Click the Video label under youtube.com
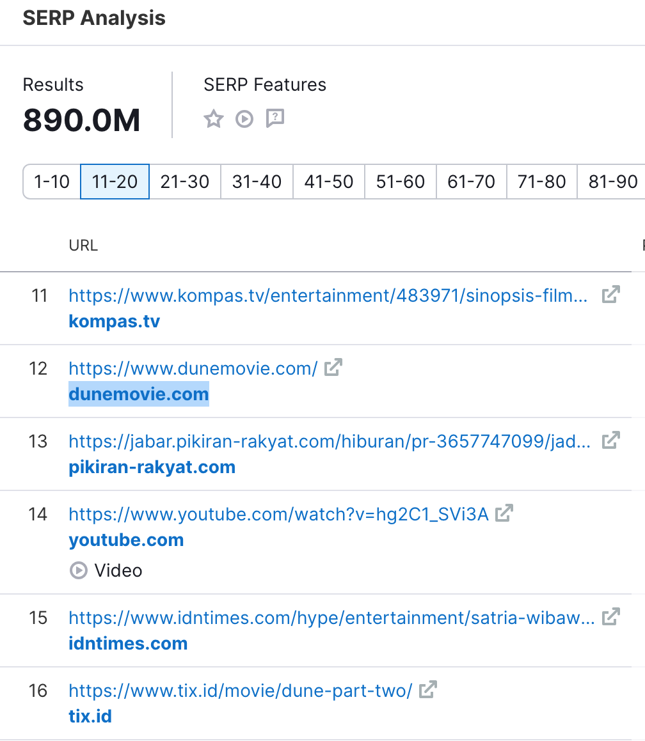The width and height of the screenshot is (645, 741). click(x=118, y=570)
